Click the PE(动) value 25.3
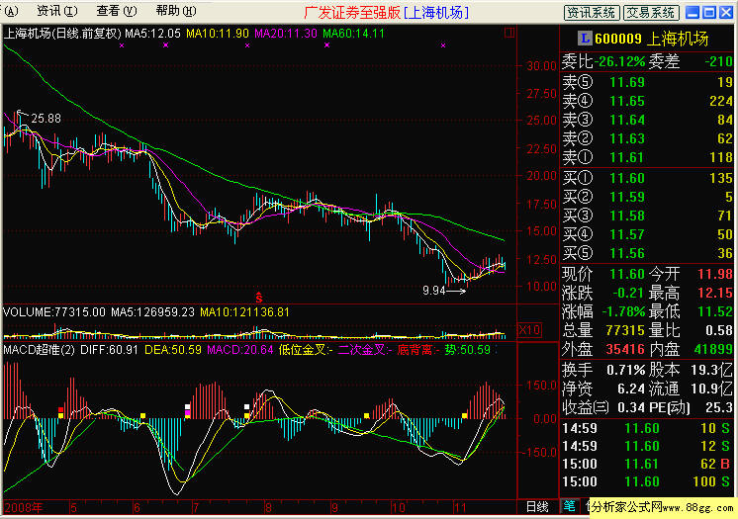Viewport: 738px width, 519px height. coord(718,407)
